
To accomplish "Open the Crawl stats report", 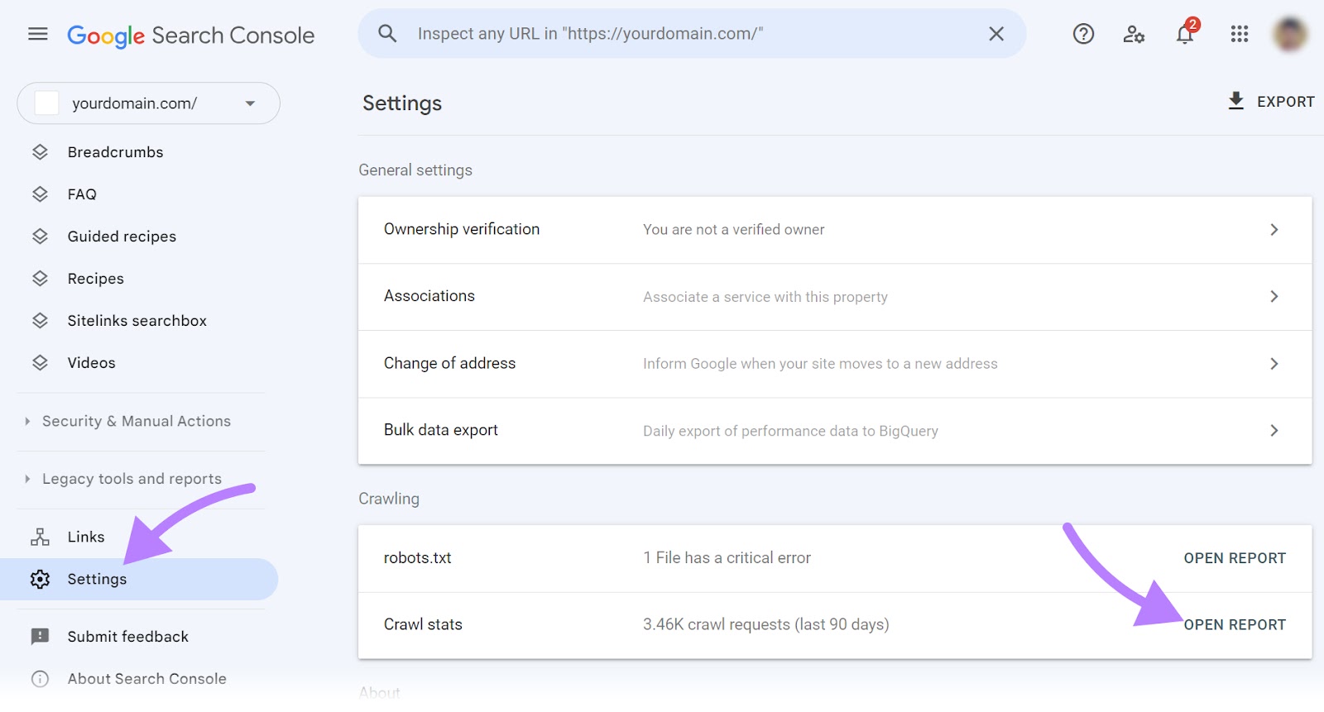I will click(1235, 625).
